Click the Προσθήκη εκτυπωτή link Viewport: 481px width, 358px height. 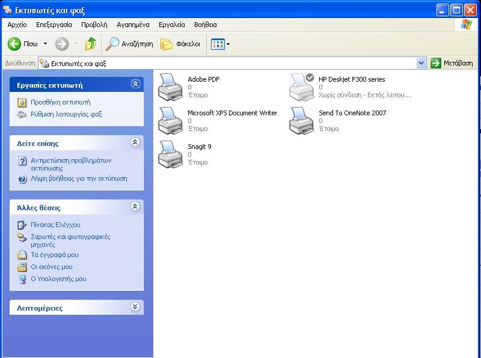(61, 102)
